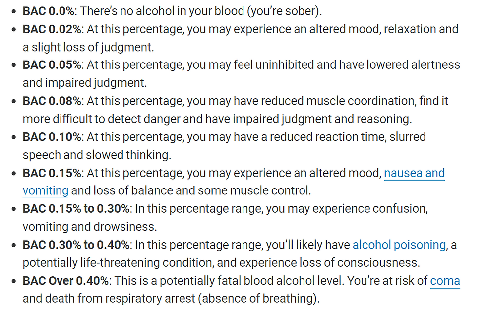Open the 'coma' hyperlink
The image size is (486, 315).
pos(445,281)
